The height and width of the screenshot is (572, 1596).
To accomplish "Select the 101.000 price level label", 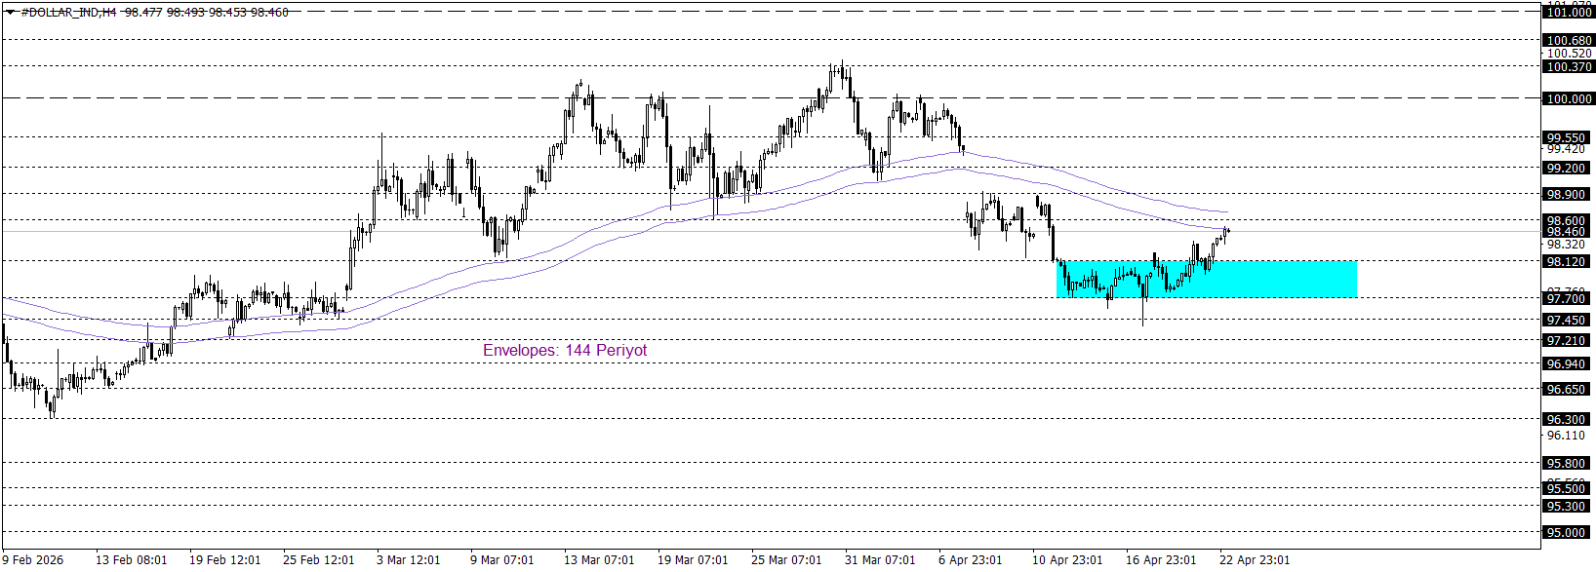I will click(1569, 13).
